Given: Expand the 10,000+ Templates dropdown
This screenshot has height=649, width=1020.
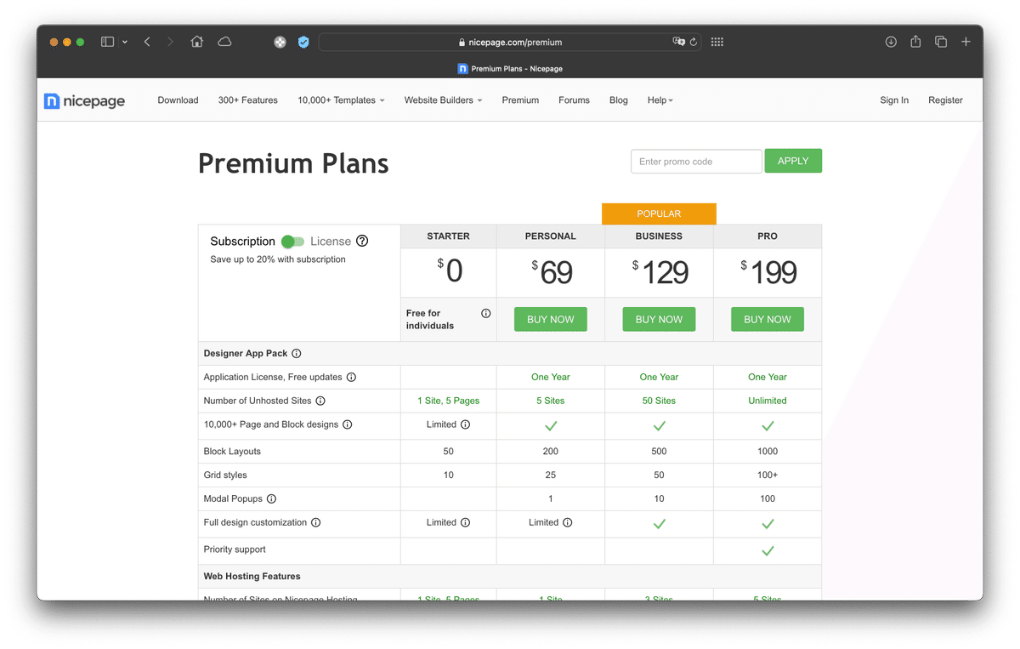Looking at the screenshot, I should pos(341,100).
